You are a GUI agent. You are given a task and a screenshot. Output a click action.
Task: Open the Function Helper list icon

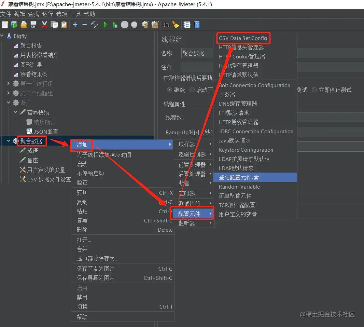[x=187, y=25]
